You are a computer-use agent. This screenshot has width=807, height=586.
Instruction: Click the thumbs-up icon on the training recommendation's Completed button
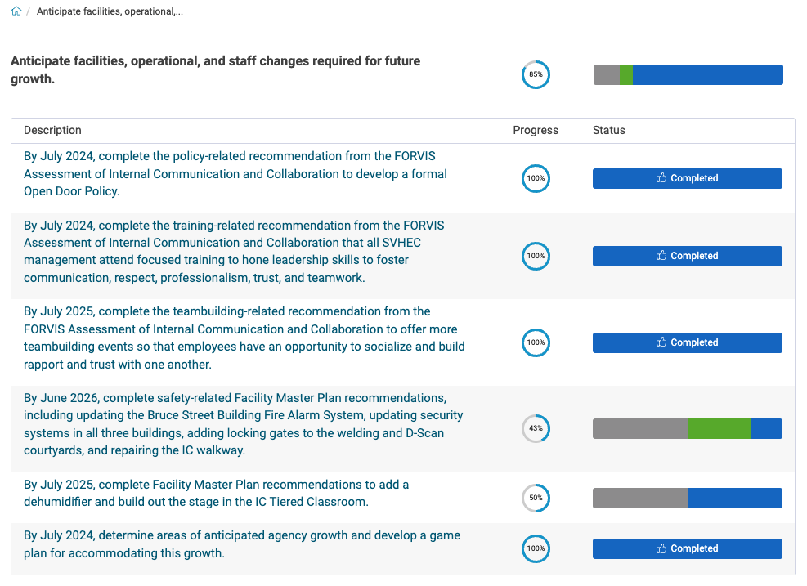click(x=661, y=256)
